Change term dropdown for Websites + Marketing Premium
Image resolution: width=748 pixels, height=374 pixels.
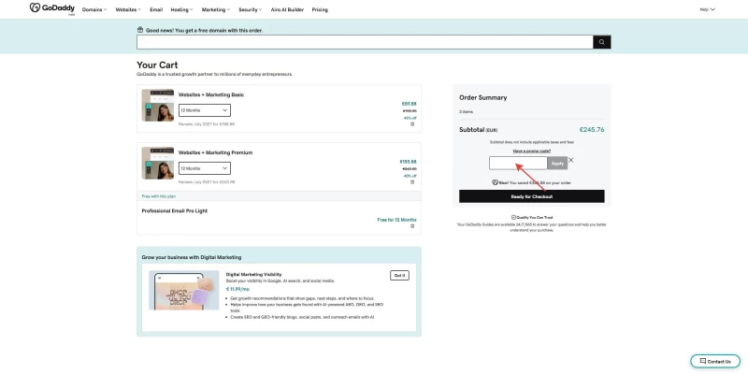tap(205, 168)
